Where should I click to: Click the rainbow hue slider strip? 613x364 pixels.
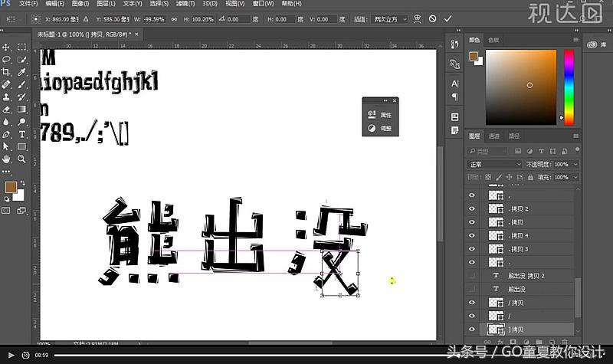coord(569,87)
